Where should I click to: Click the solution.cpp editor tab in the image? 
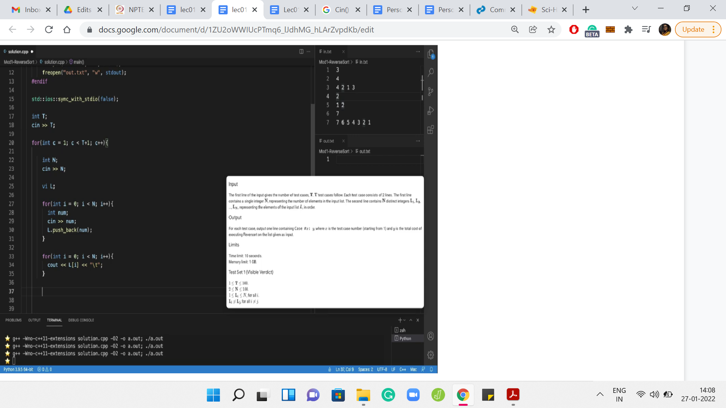pyautogui.click(x=18, y=51)
